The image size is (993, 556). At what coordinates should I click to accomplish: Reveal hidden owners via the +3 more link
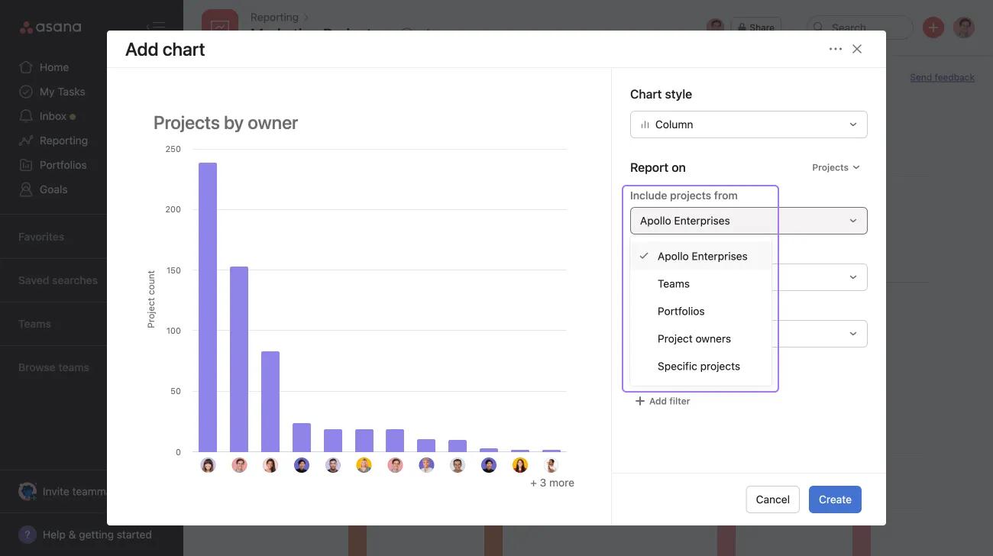tap(551, 482)
